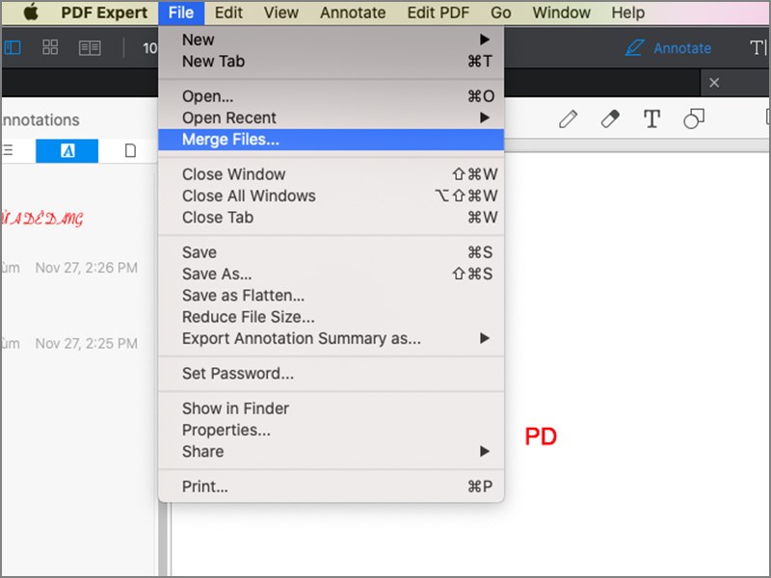Expand the Share submenu arrow
This screenshot has height=578, width=771.
pos(485,451)
